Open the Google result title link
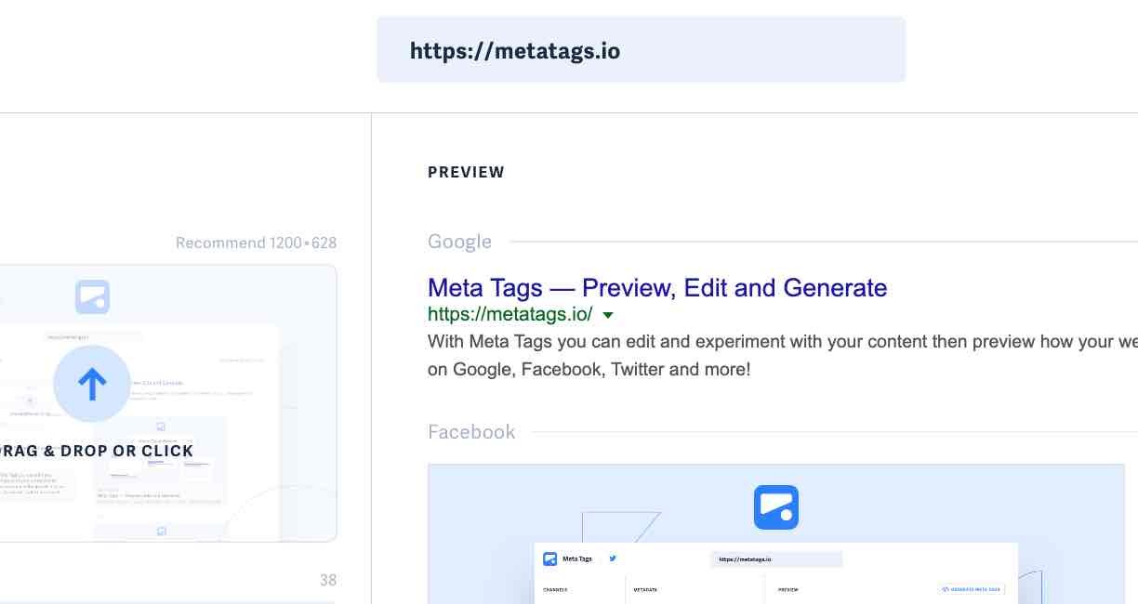 click(x=657, y=287)
